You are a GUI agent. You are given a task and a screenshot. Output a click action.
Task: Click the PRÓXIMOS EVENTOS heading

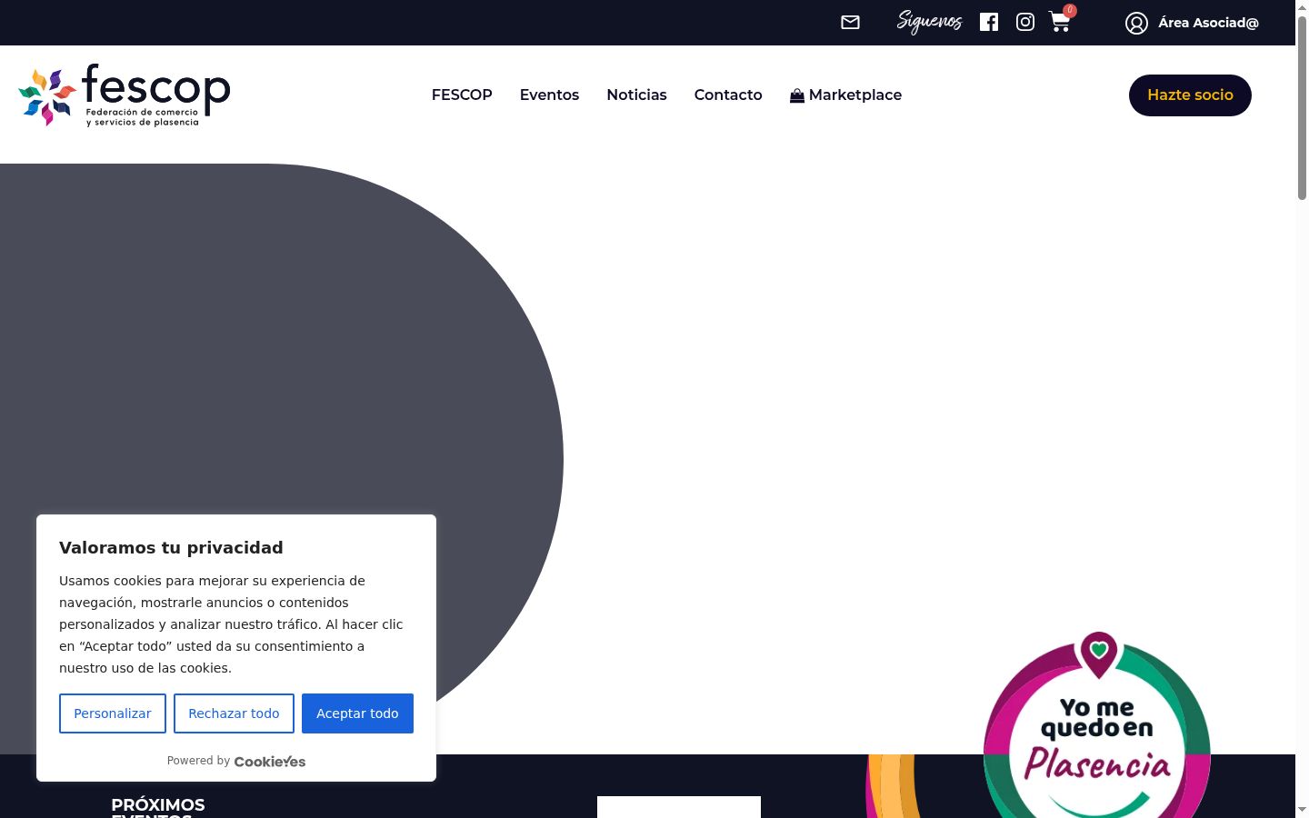click(158, 808)
